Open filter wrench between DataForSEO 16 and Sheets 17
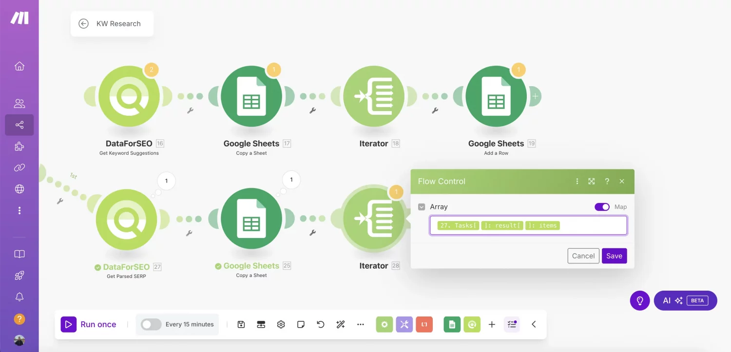The height and width of the screenshot is (352, 731). [x=191, y=111]
